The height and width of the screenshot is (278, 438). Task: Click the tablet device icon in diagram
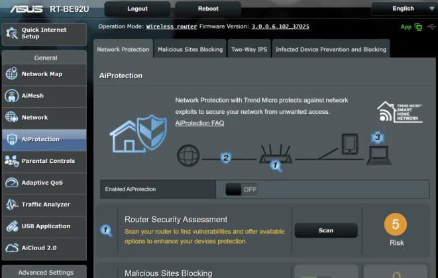coord(350,144)
